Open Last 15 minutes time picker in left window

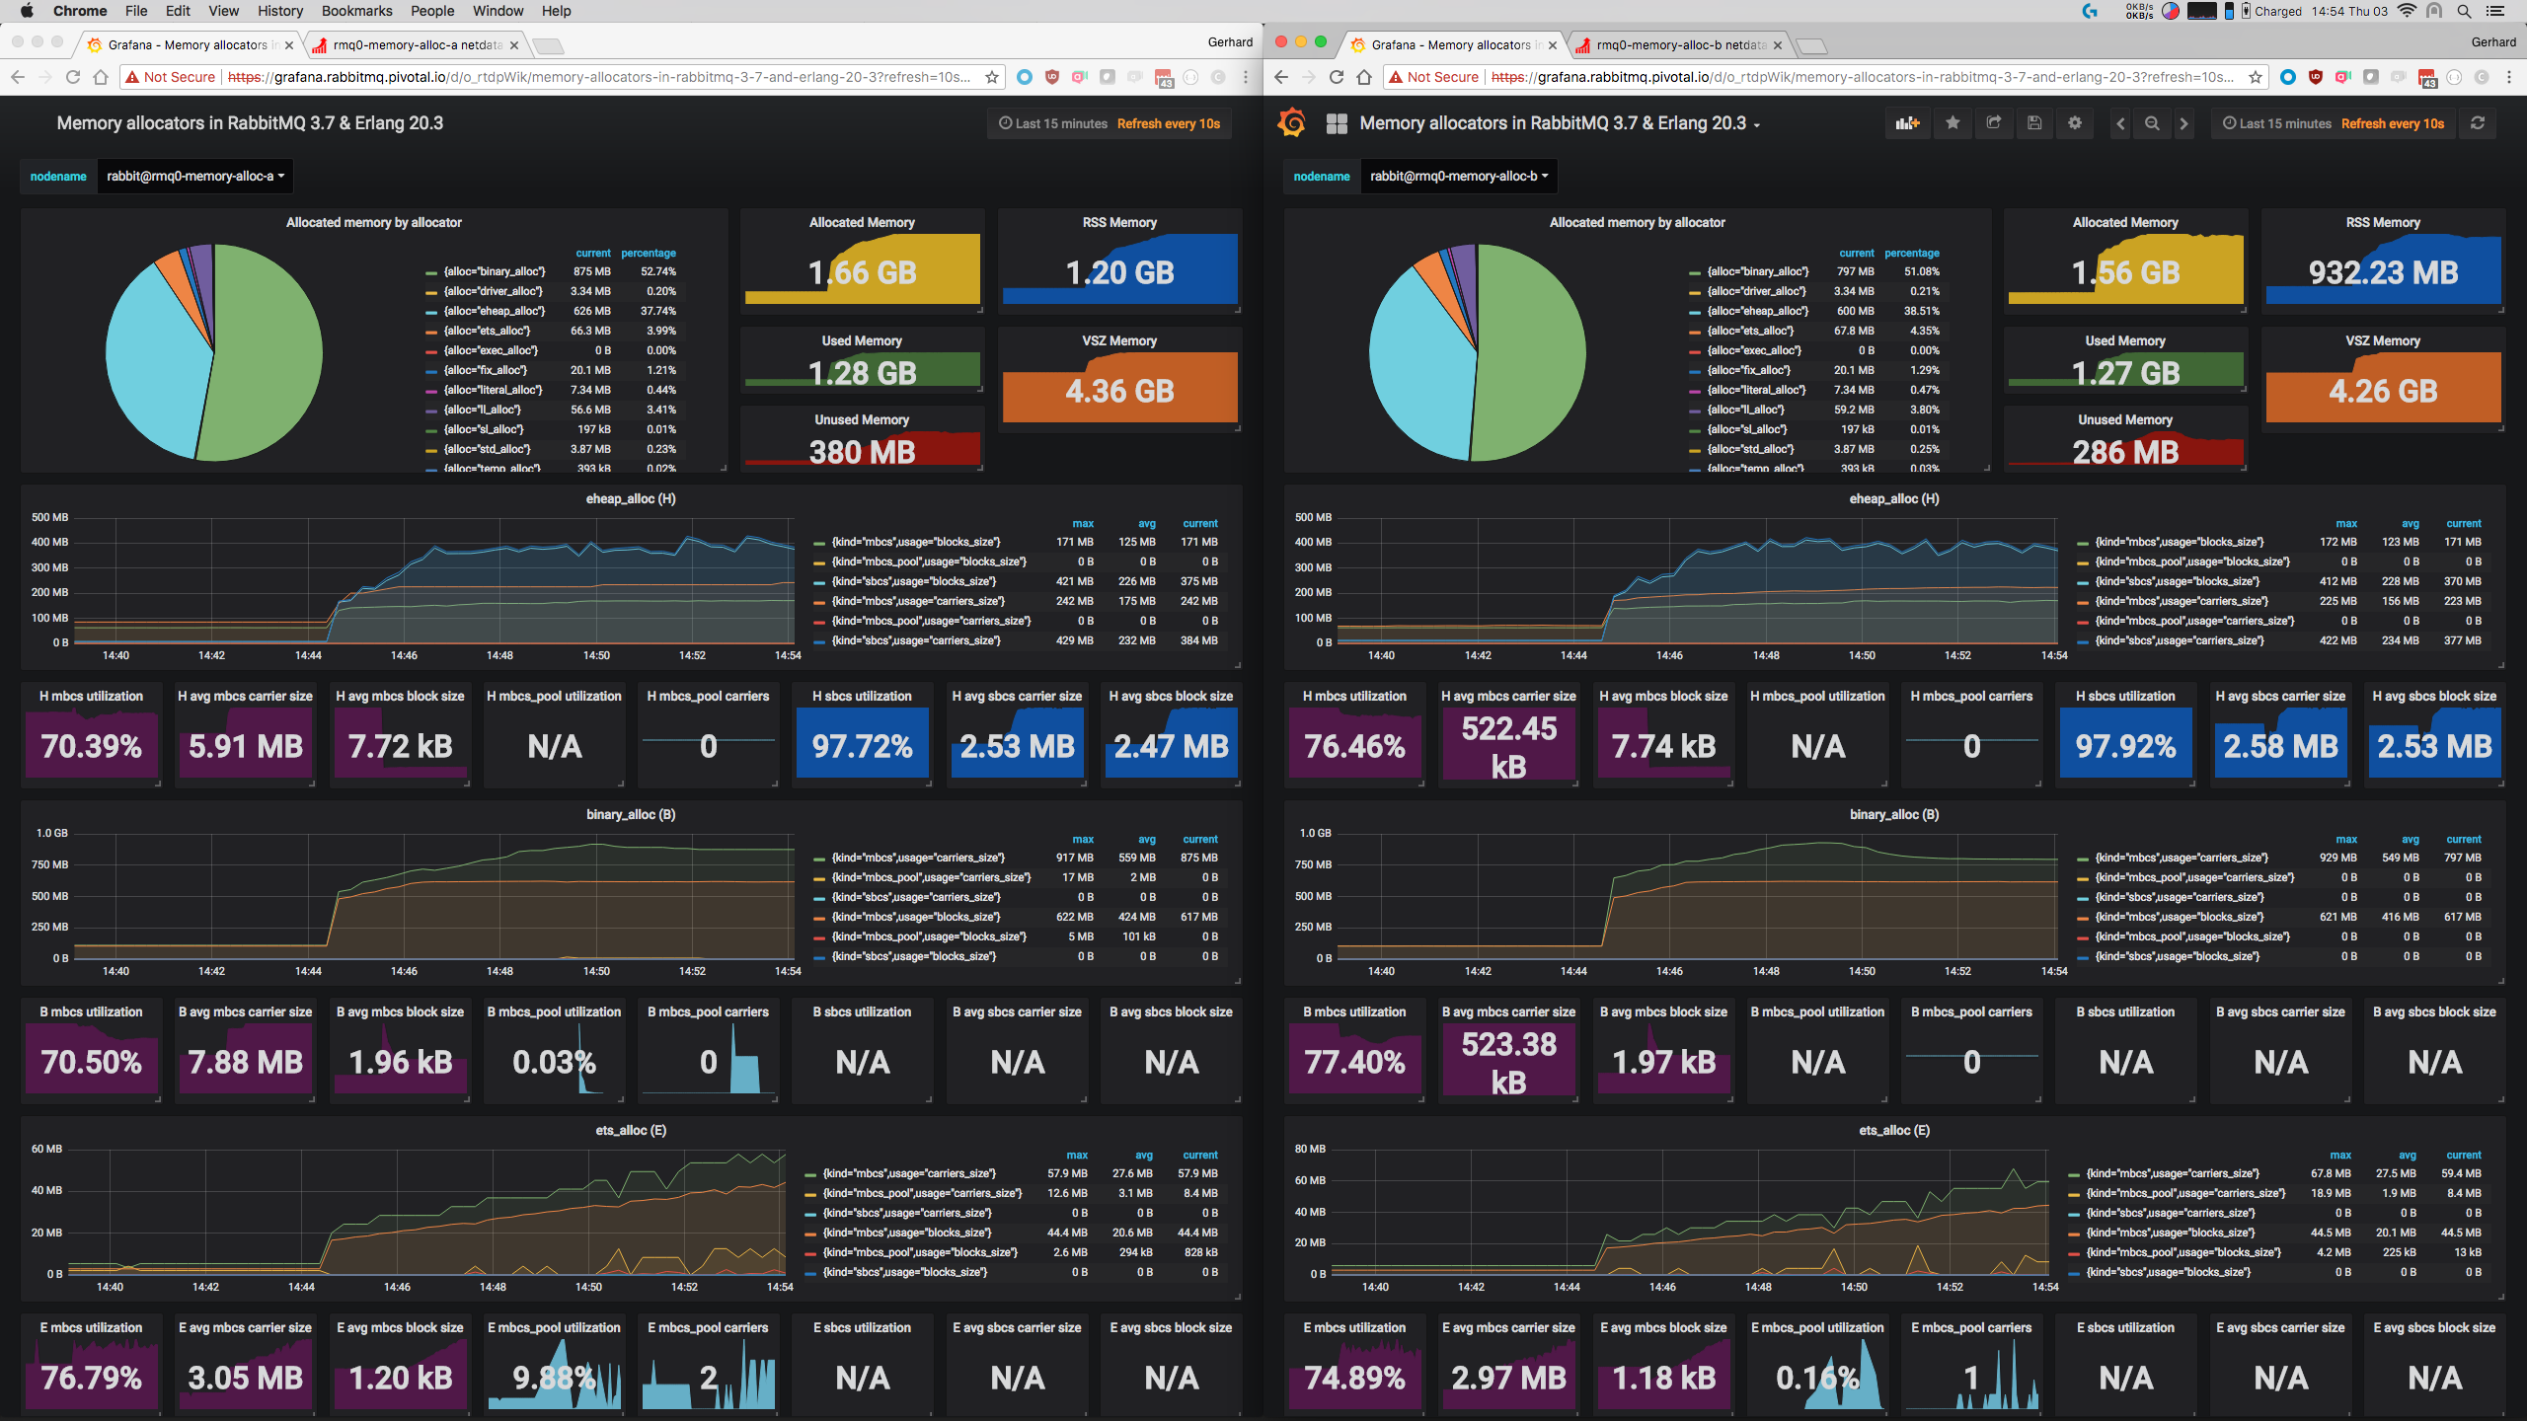click(1110, 123)
